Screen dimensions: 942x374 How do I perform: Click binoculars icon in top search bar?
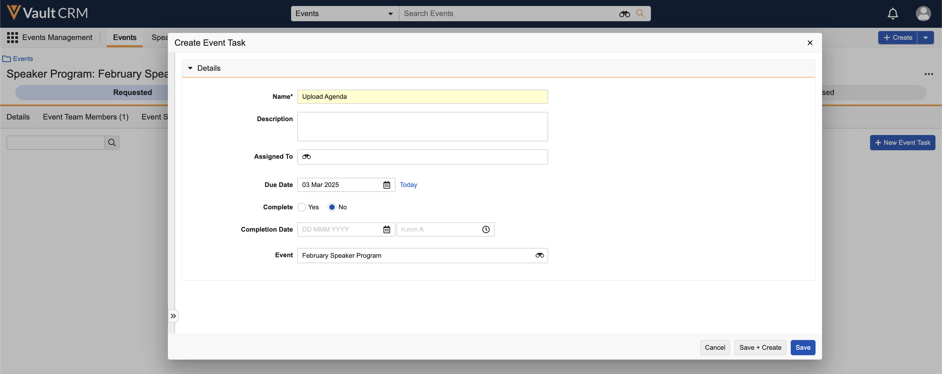click(x=624, y=14)
